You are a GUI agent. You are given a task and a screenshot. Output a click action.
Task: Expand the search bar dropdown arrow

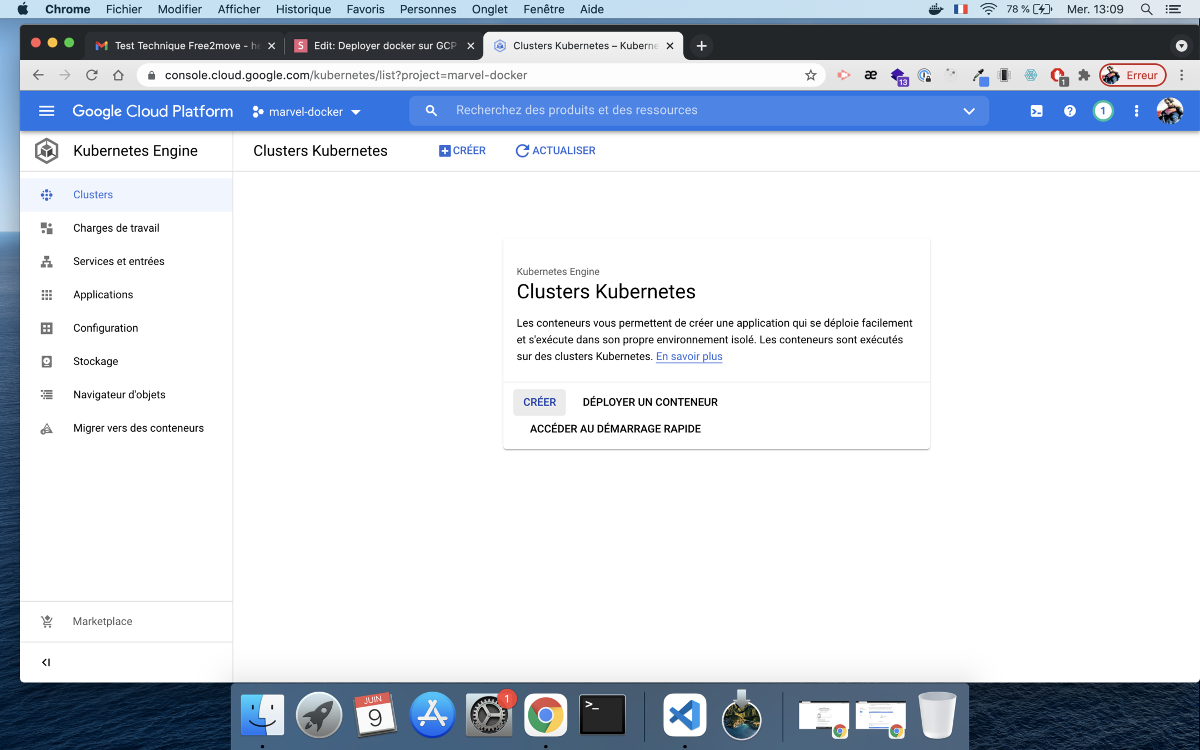point(969,111)
